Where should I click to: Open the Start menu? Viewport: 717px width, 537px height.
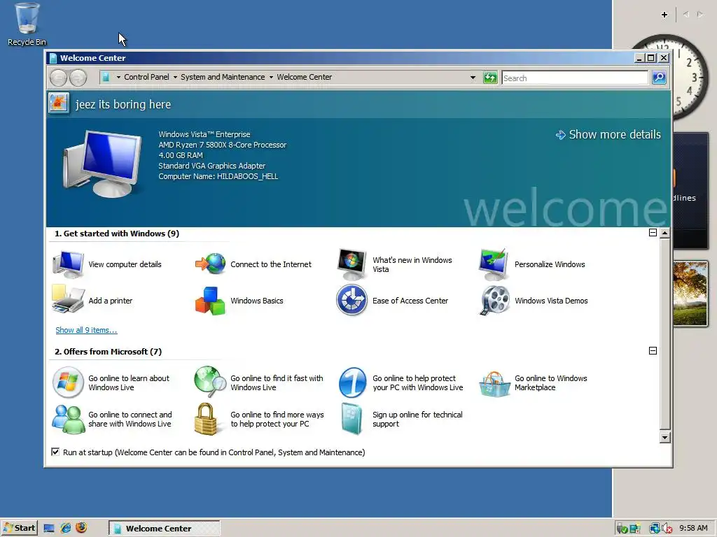coord(19,528)
